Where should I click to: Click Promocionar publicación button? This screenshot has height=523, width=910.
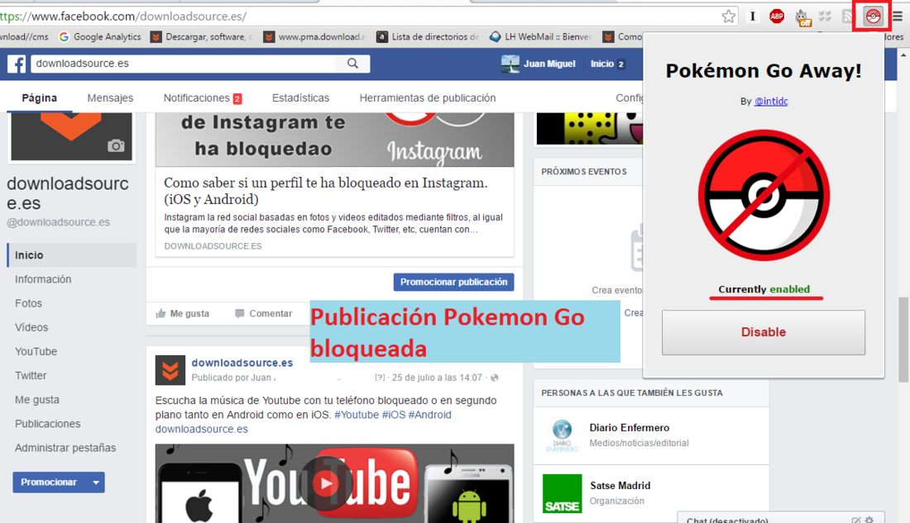[453, 282]
